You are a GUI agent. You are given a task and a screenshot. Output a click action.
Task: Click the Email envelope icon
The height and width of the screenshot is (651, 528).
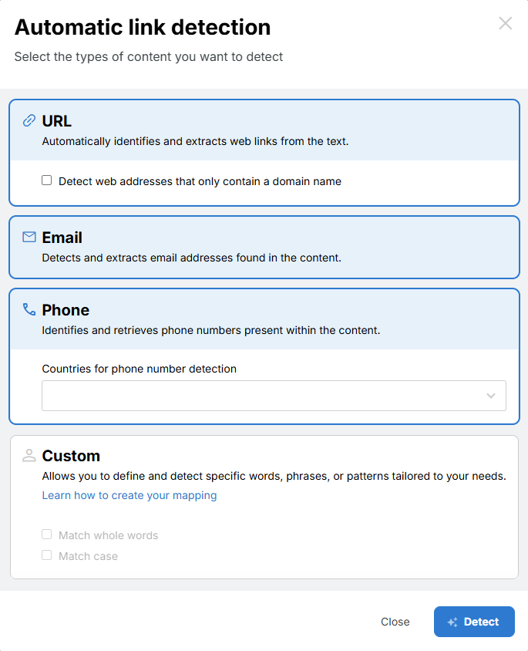pos(29,237)
